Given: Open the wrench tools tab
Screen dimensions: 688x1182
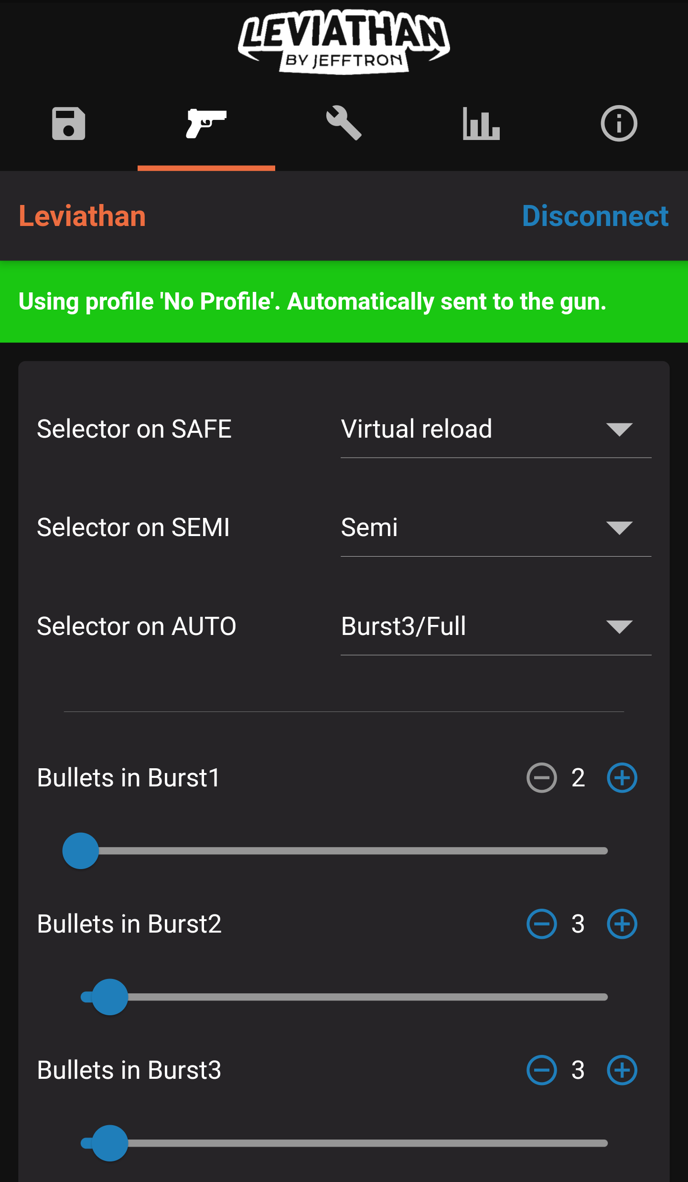Looking at the screenshot, I should [x=344, y=124].
